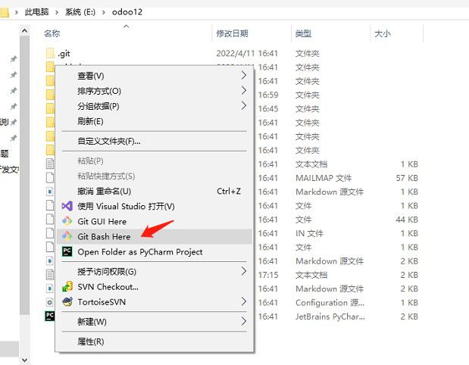Viewport: 469px width, 365px height.
Task: Click the scrollbar down arrow in navigation pane
Action: point(23,359)
